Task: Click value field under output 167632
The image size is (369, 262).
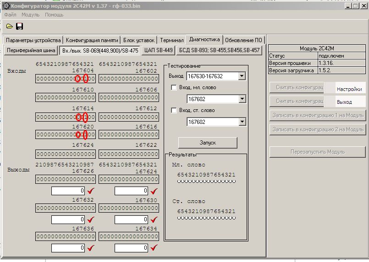Action: [x=68, y=219]
